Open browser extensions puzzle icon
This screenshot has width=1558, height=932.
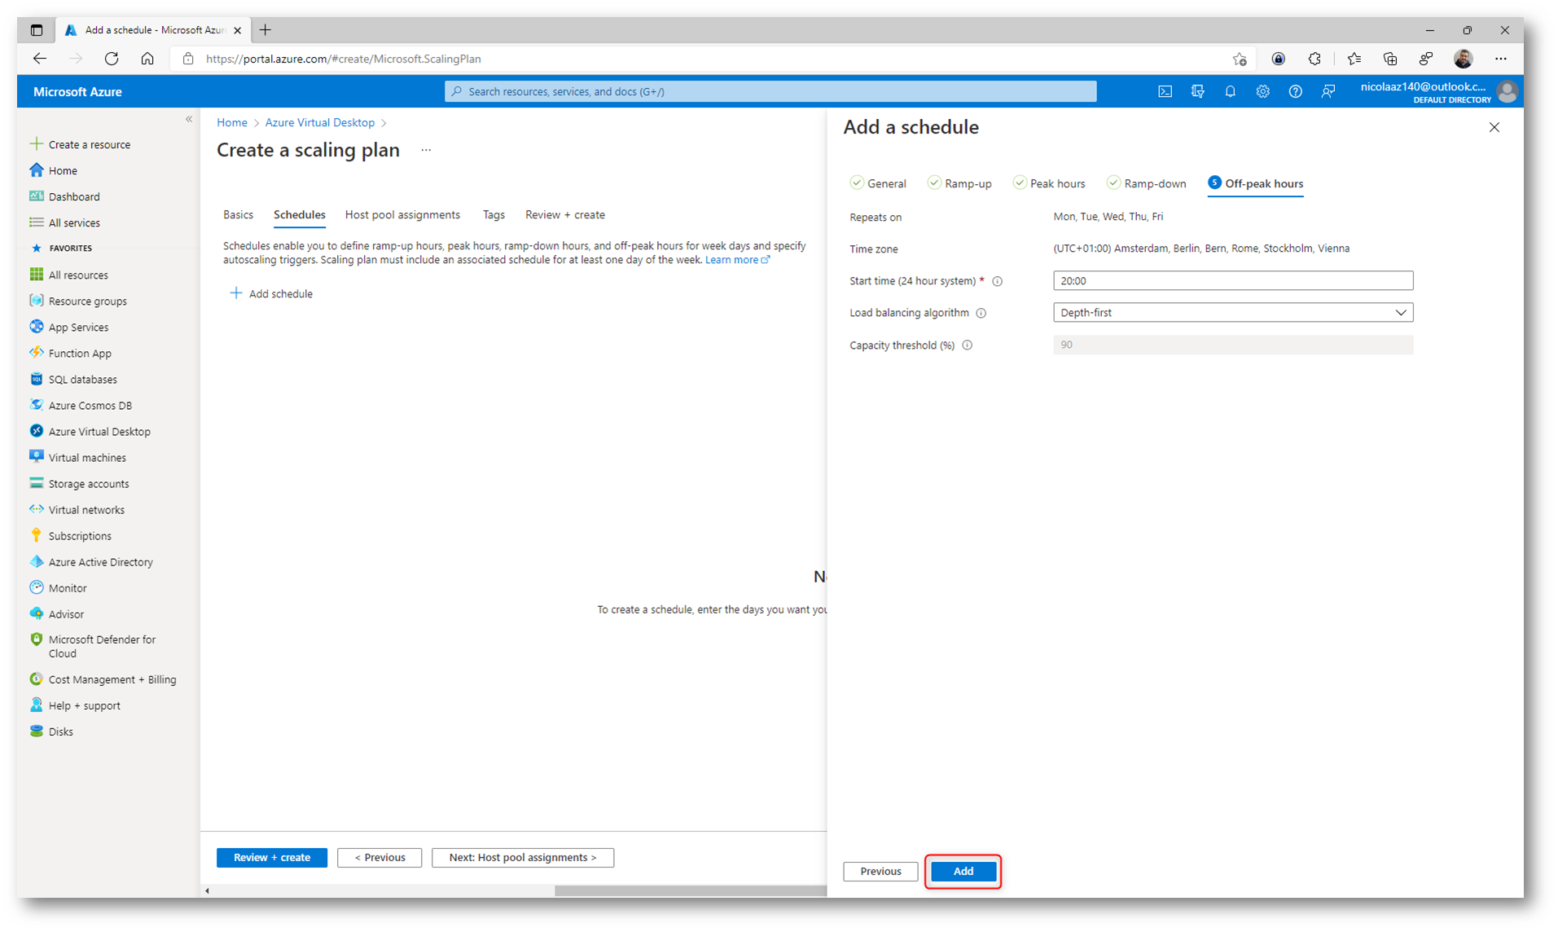click(x=1314, y=59)
